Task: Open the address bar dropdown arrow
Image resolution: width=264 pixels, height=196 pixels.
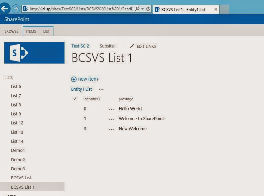Action: tap(143, 9)
